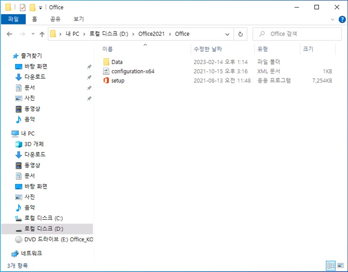Open the quick access toolbar customize dropdown
This screenshot has height=272, width=348.
[x=41, y=8]
